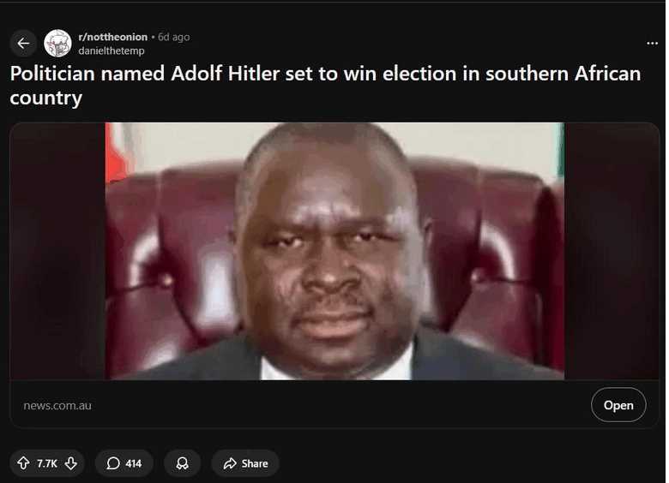Click the Open button on link card
The image size is (669, 483).
point(618,405)
